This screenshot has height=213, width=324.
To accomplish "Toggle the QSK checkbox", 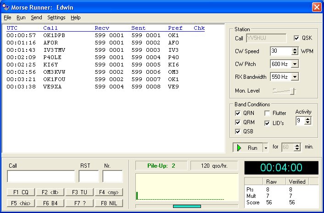I will point(296,38).
